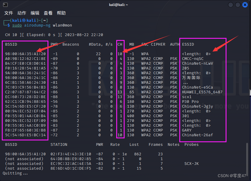Select BSSID 5C:54:6D:E5:CF:20
Image resolution: width=251 pixels, height=181 pixels.
tap(25, 106)
